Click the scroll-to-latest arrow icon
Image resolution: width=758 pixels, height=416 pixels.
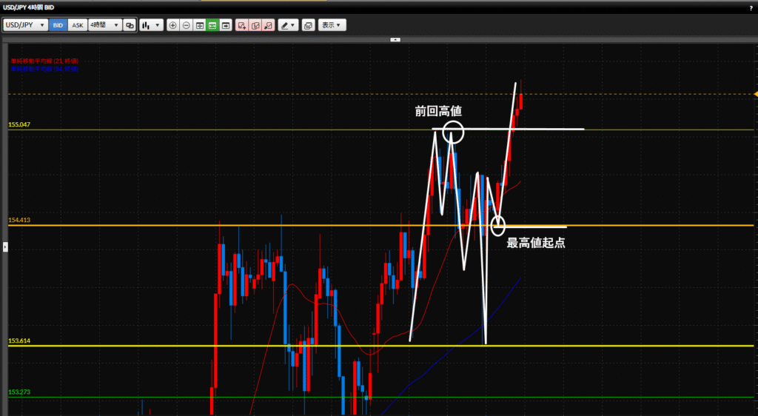coord(226,25)
